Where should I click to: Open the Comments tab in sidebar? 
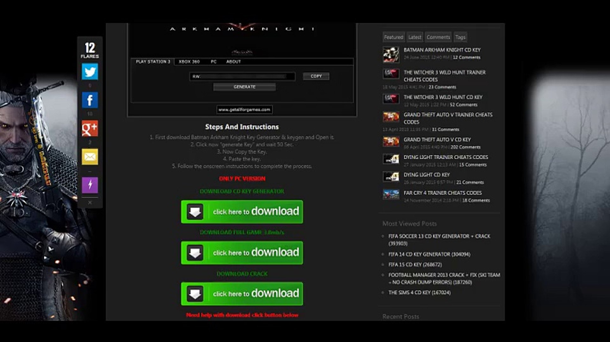[438, 37]
